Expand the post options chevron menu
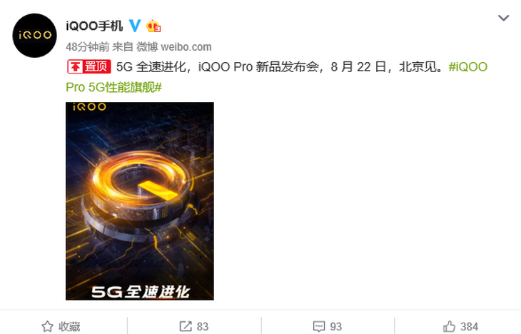Screen dimensions: 521x334 pos(504,18)
